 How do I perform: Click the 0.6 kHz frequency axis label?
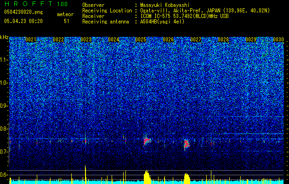click(4, 175)
